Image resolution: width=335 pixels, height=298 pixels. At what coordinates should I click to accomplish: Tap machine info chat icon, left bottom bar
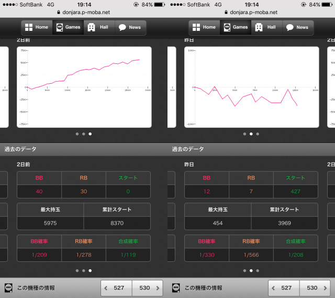tap(8, 288)
